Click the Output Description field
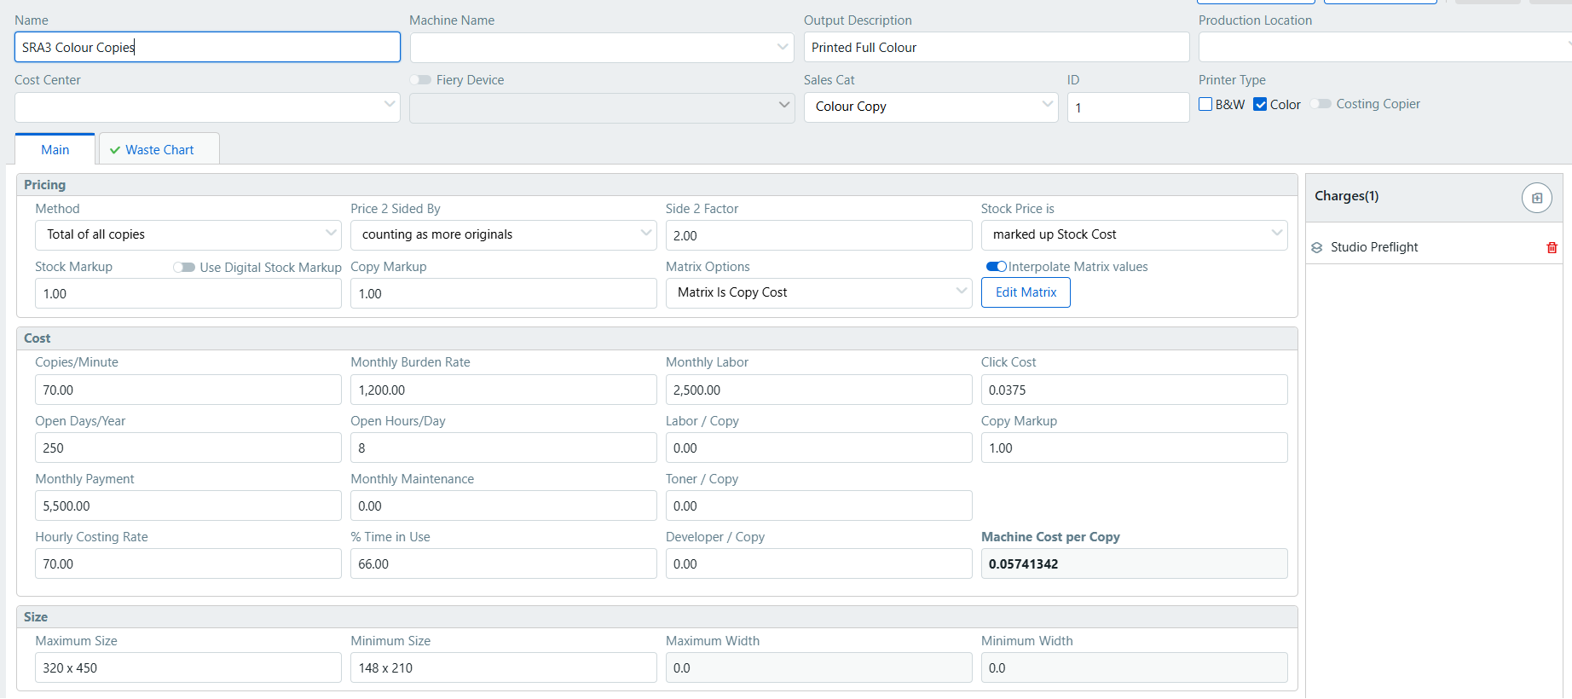 click(x=997, y=48)
